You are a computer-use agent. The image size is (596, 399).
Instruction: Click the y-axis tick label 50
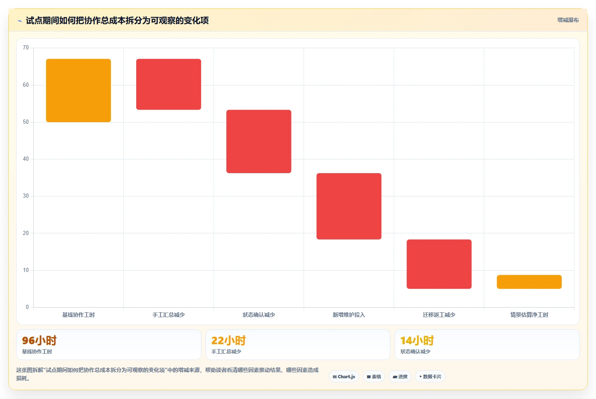26,122
